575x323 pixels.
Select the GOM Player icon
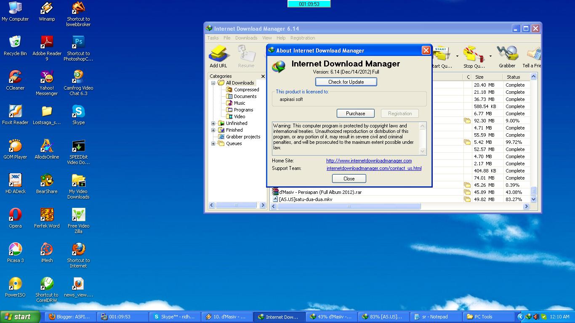point(15,150)
